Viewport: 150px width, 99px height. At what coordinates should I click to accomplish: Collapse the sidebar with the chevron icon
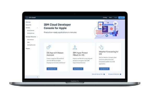[x=37, y=77]
